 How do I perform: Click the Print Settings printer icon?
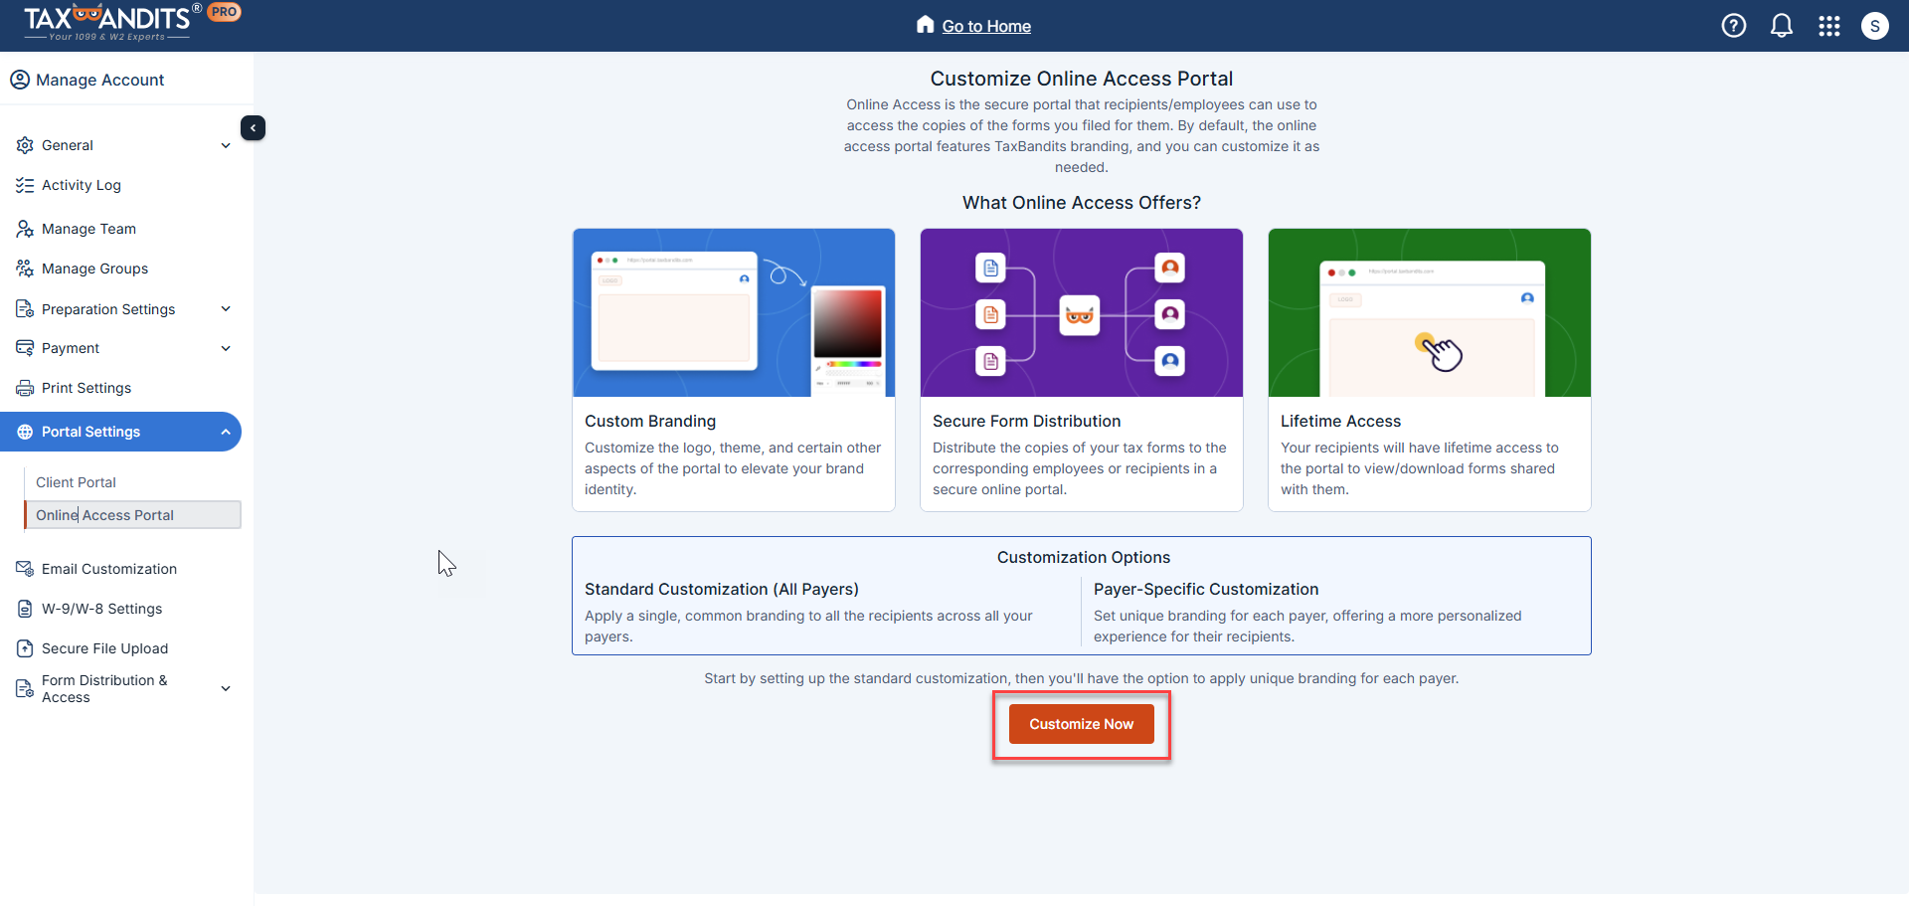(x=25, y=388)
